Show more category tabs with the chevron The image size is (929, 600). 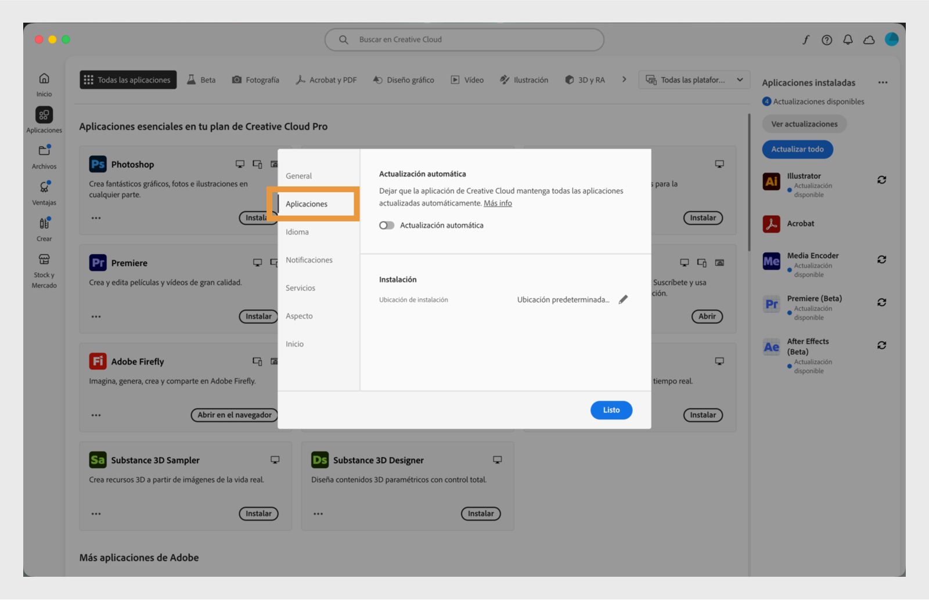point(624,79)
